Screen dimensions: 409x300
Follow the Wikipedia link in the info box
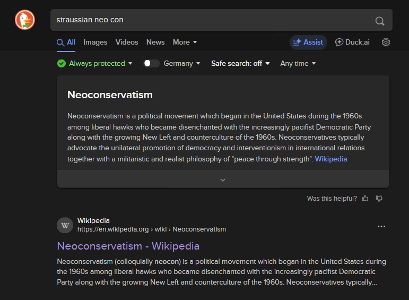coord(330,159)
